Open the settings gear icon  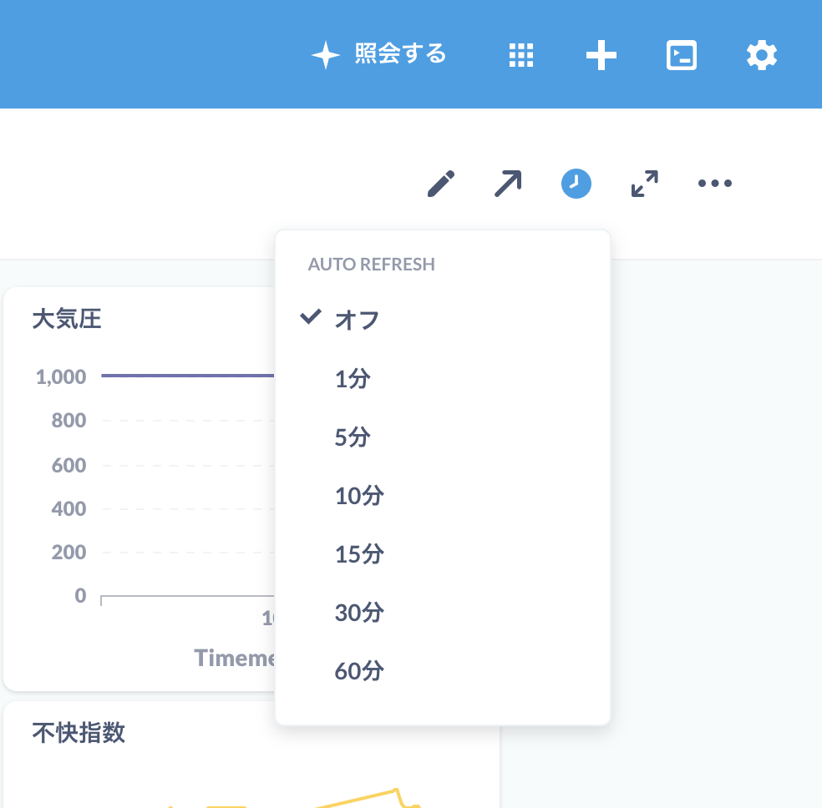pyautogui.click(x=761, y=54)
